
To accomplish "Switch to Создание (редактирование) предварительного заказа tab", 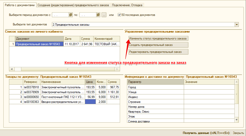I will 73,5.
